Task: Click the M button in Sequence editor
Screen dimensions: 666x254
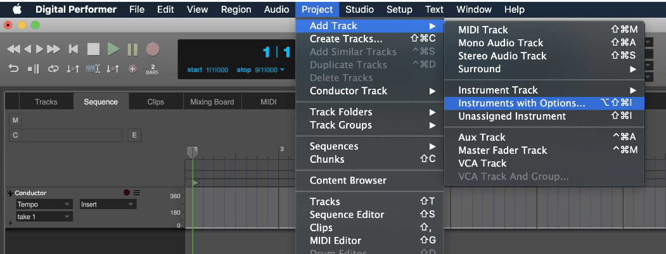Action: click(x=15, y=120)
